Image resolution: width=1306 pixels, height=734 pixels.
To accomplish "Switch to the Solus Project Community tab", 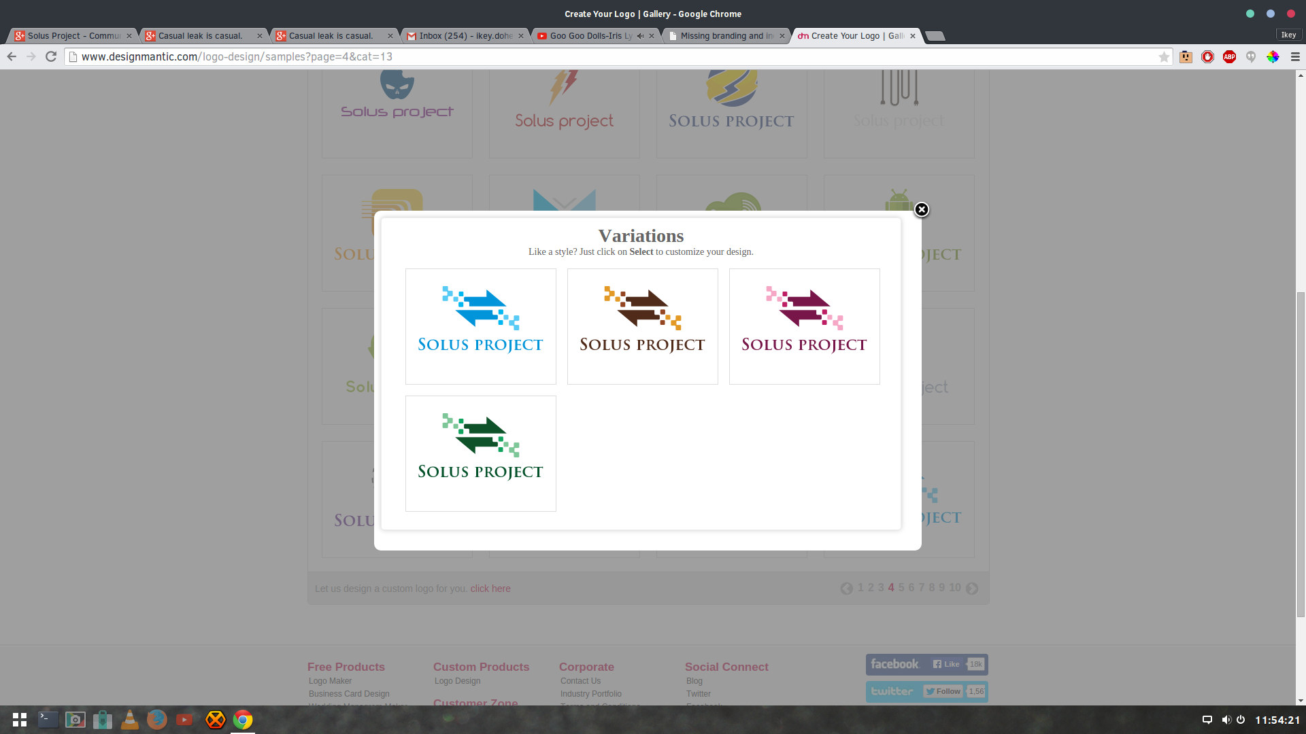I will (73, 36).
